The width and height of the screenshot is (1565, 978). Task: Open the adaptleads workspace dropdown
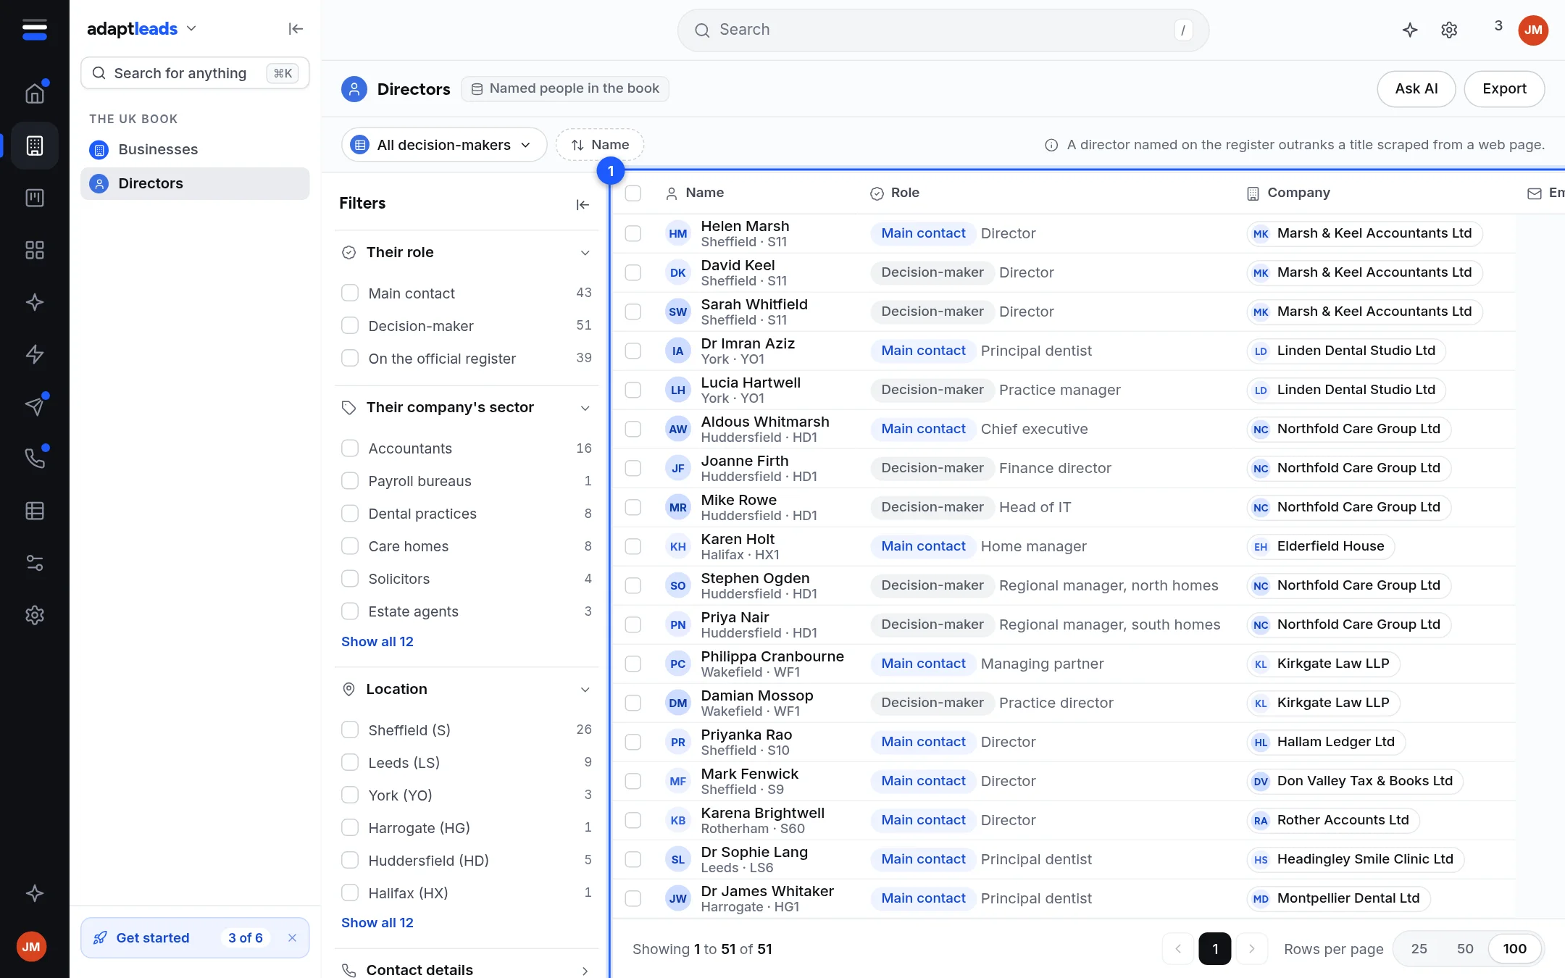tap(142, 29)
